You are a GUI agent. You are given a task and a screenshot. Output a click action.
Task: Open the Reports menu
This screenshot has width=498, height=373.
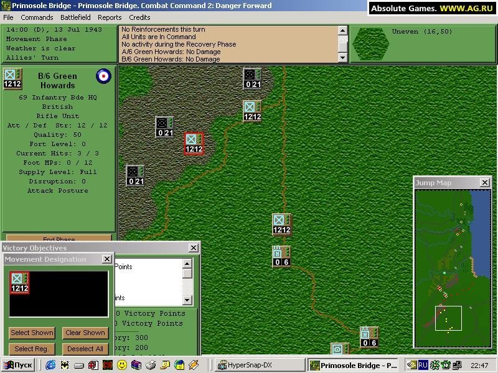[110, 17]
